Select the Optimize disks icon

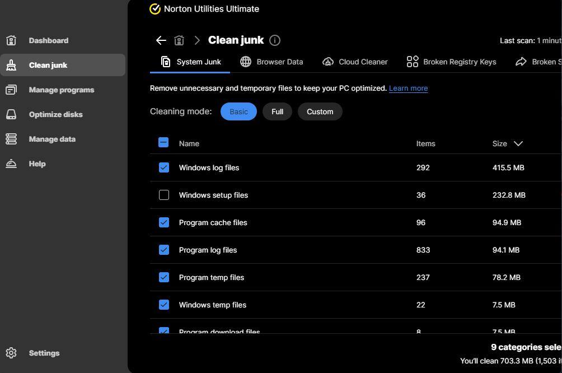pyautogui.click(x=11, y=114)
